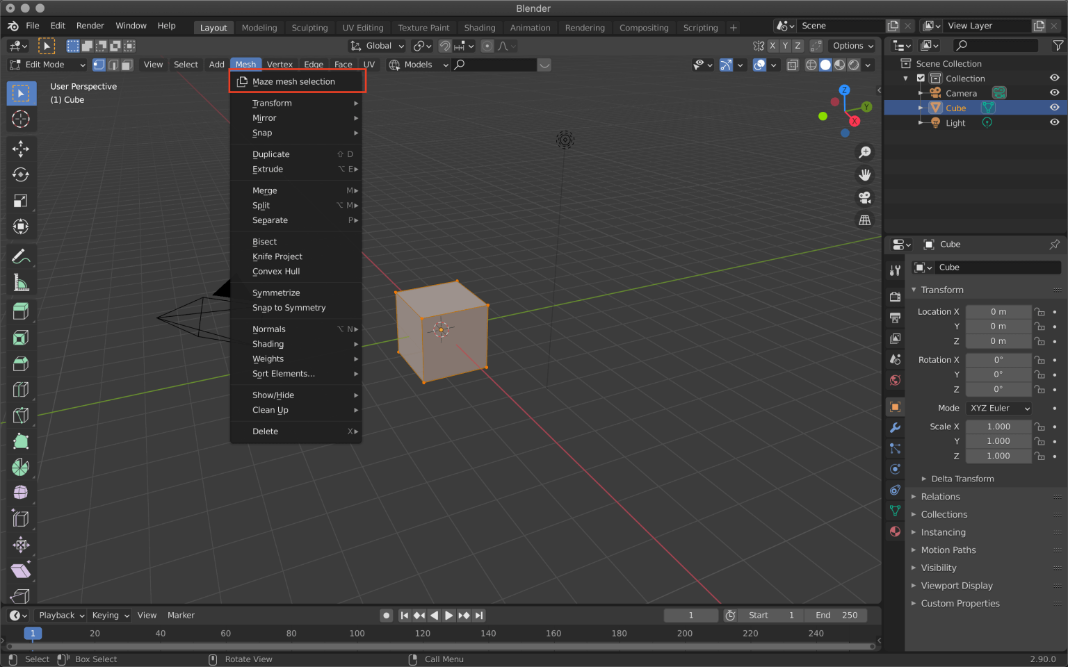The width and height of the screenshot is (1068, 667).
Task: Toggle proportional editing in the header
Action: tap(487, 46)
